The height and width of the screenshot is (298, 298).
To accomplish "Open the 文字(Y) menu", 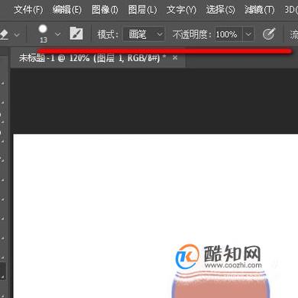I will (x=181, y=10).
